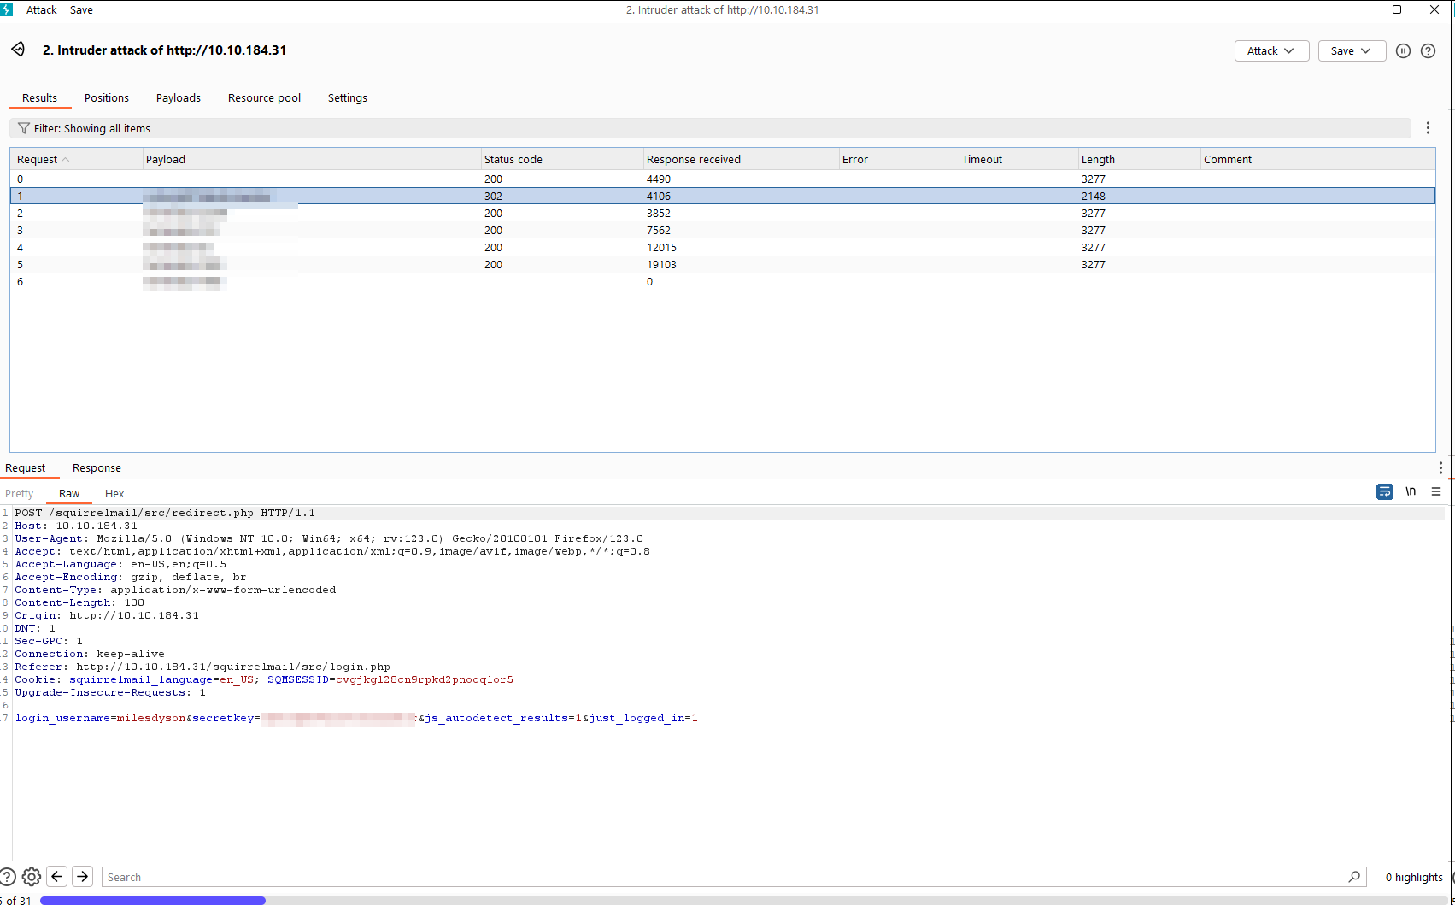The image size is (1455, 905).
Task: Sort by the Payload column header
Action: point(312,159)
